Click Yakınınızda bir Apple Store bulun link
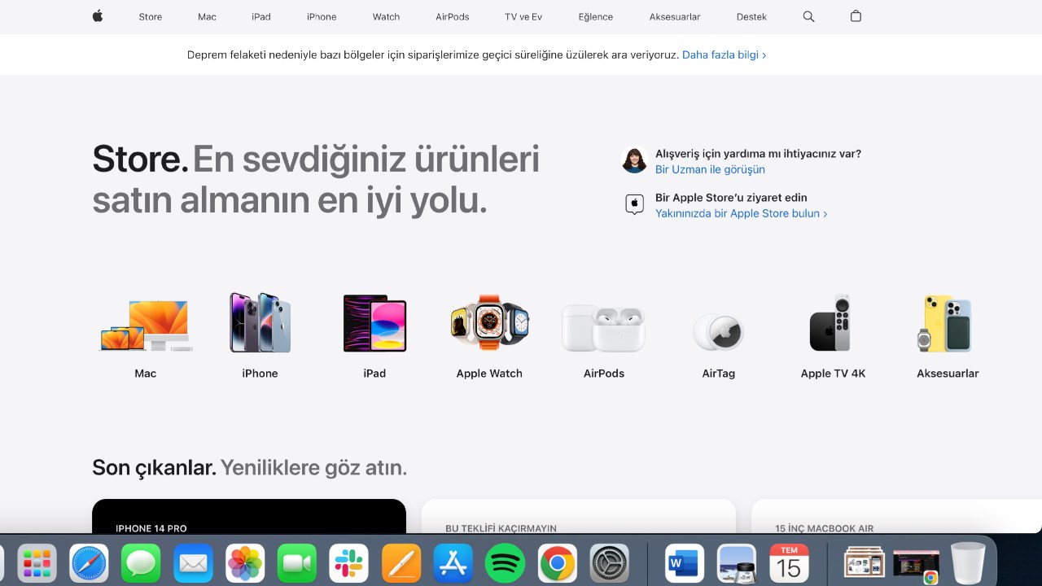The image size is (1042, 586). click(x=741, y=213)
